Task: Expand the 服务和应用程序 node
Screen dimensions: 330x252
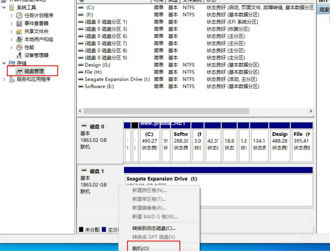Action: (x=4, y=79)
